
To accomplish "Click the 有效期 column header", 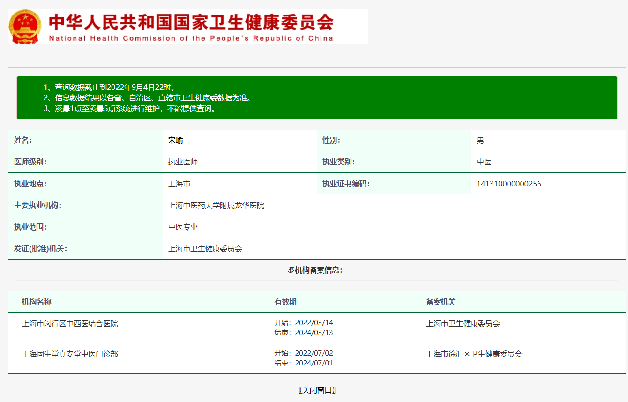I will point(285,302).
